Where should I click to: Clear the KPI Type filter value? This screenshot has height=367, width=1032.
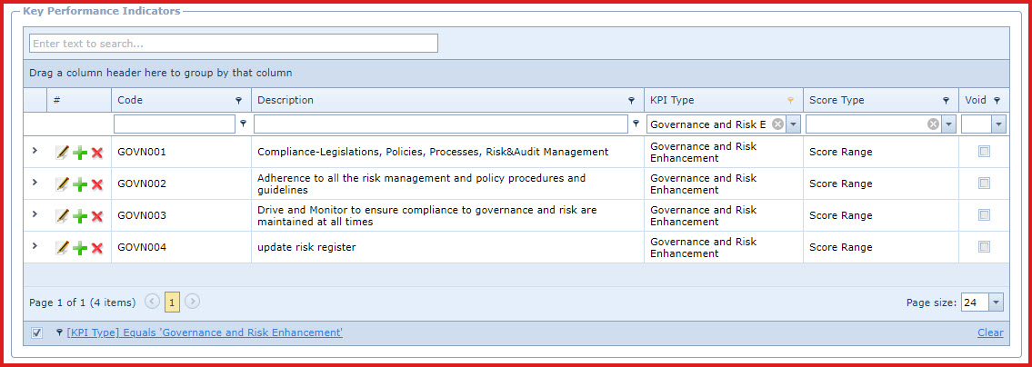[778, 124]
